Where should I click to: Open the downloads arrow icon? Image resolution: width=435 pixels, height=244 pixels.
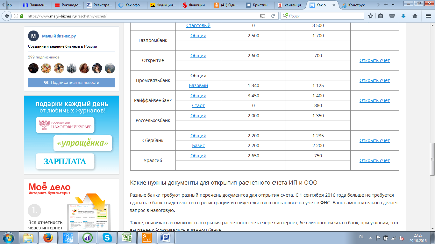pos(403,16)
